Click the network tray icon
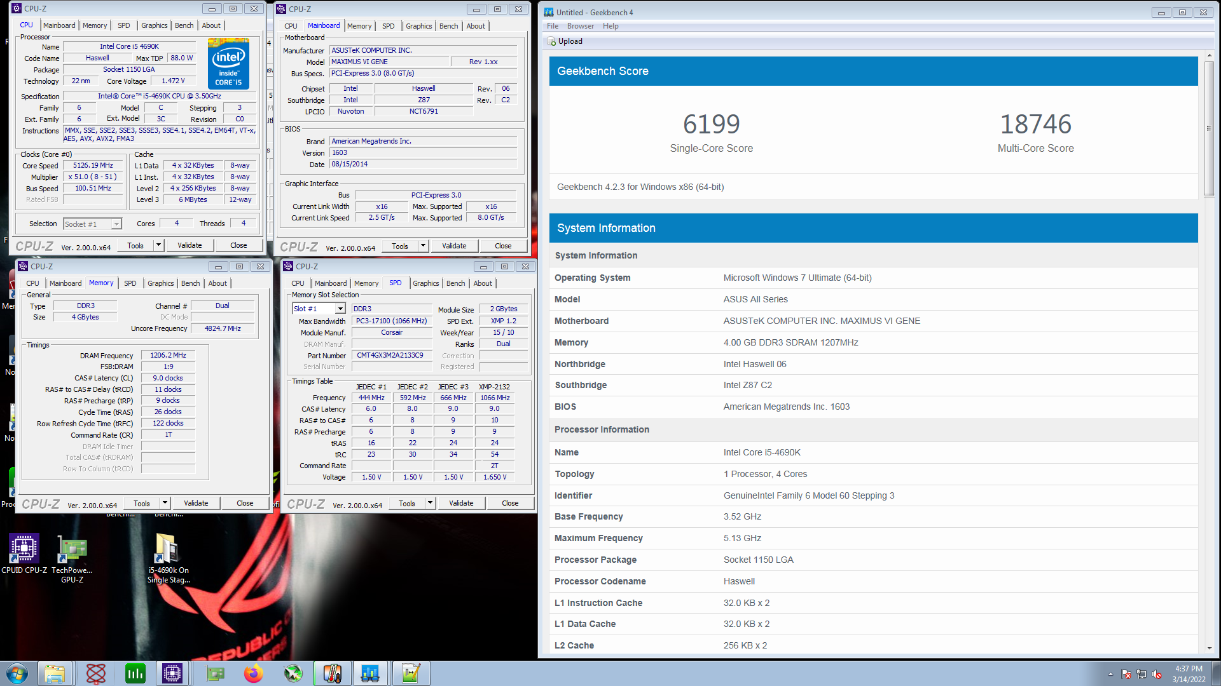This screenshot has height=686, width=1221. pos(1142,674)
